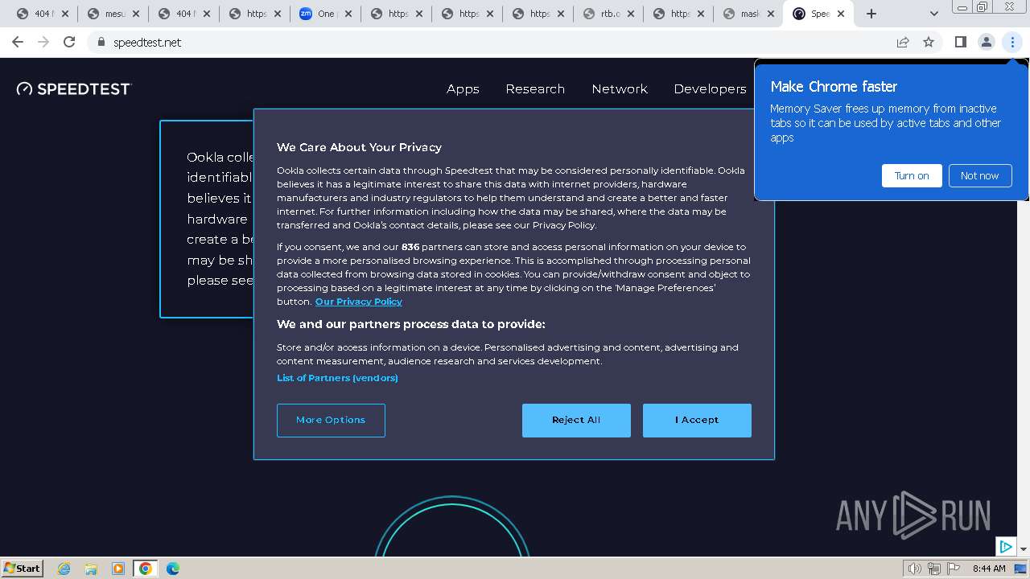Click the I Accept button
Viewport: 1030px width, 579px height.
coord(697,421)
